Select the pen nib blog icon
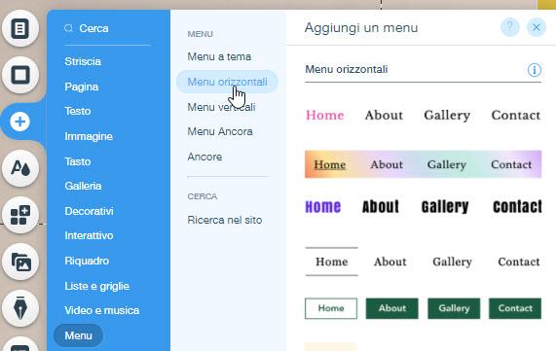The width and height of the screenshot is (556, 351). [x=20, y=308]
